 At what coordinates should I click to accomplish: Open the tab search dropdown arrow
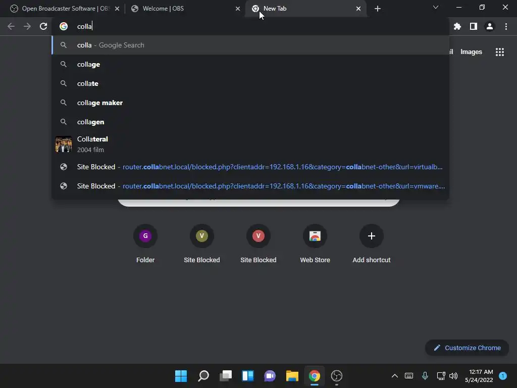(x=436, y=7)
